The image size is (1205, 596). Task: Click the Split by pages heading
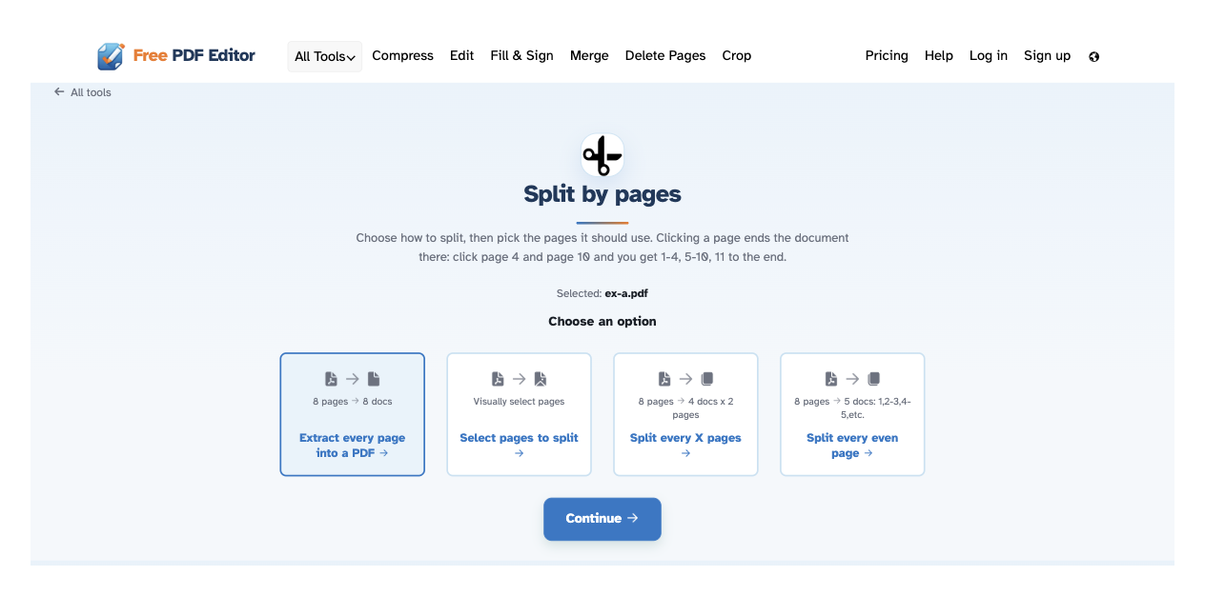coord(602,194)
